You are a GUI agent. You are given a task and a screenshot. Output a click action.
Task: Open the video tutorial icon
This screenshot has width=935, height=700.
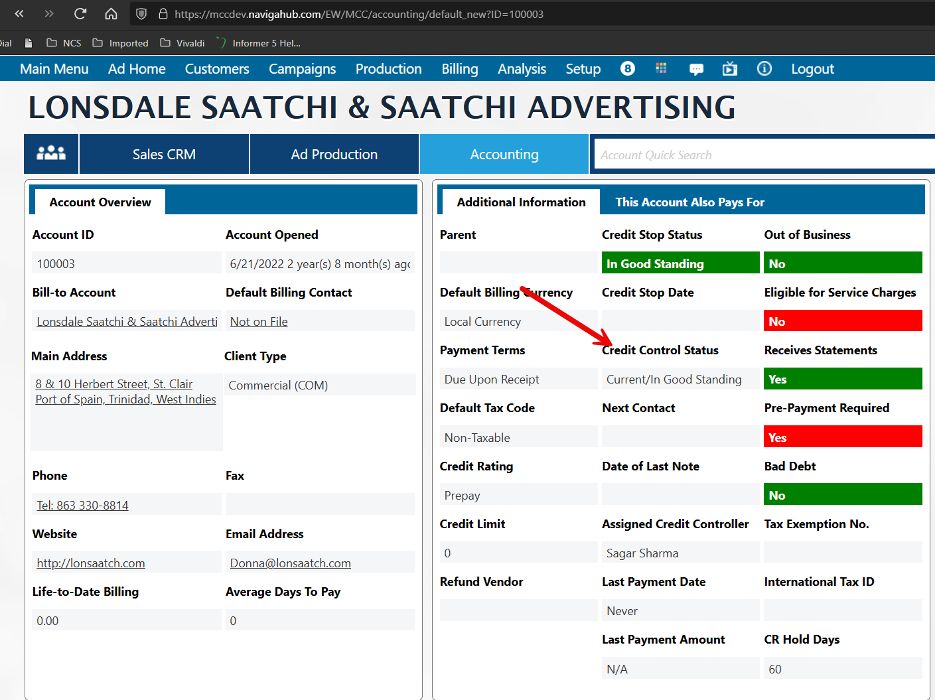click(730, 68)
